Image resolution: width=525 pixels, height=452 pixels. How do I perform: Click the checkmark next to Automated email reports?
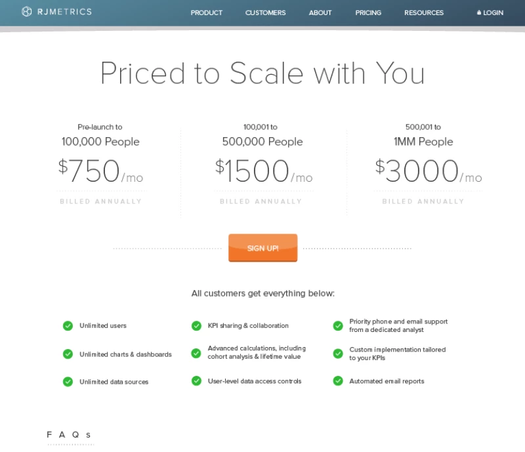[339, 380]
